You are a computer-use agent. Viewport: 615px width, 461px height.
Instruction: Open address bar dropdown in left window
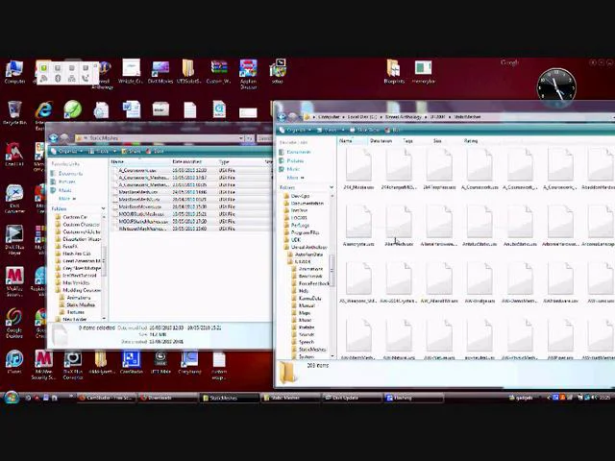pos(241,138)
